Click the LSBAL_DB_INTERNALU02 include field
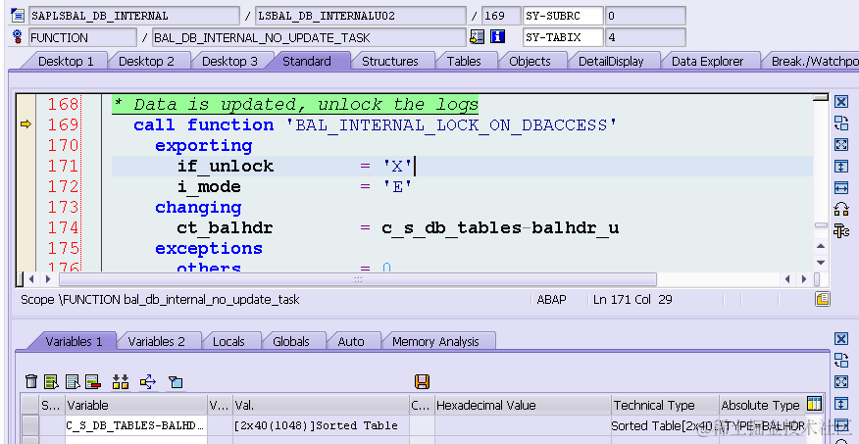Viewport: 859px width, 444px height. pyautogui.click(x=360, y=16)
